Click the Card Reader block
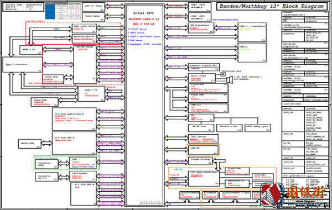This screenshot has height=210, width=332. [x=83, y=176]
